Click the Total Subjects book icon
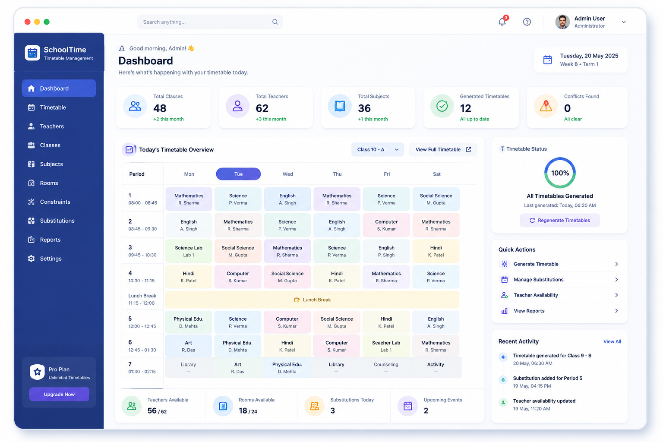This screenshot has width=663, height=442. (x=340, y=106)
